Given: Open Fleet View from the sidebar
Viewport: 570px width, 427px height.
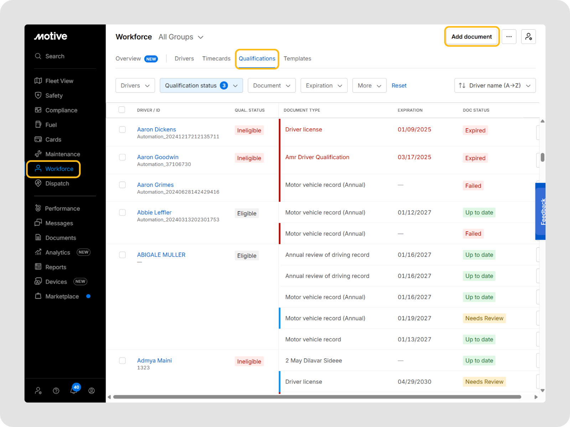Looking at the screenshot, I should tap(59, 81).
